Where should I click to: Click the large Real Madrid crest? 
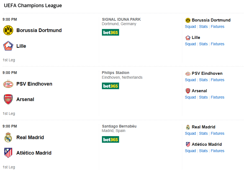tap(8, 137)
